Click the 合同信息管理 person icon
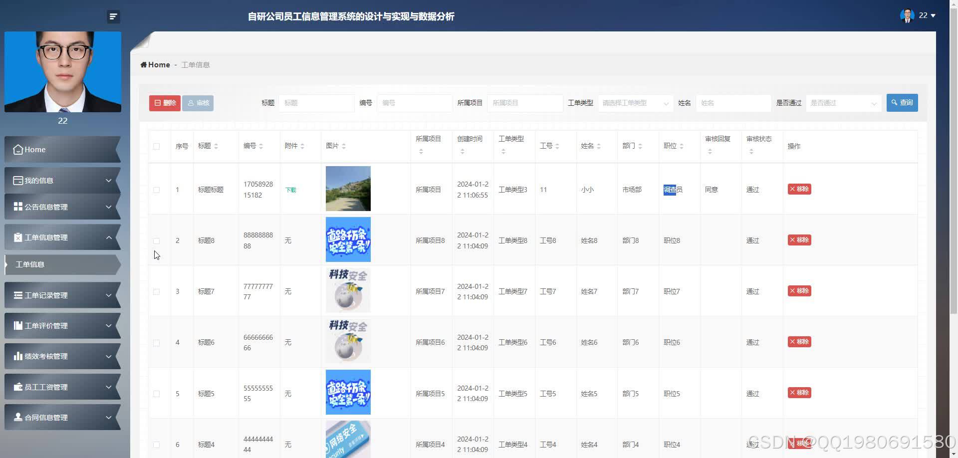Screen dimensions: 958x458 [18, 417]
